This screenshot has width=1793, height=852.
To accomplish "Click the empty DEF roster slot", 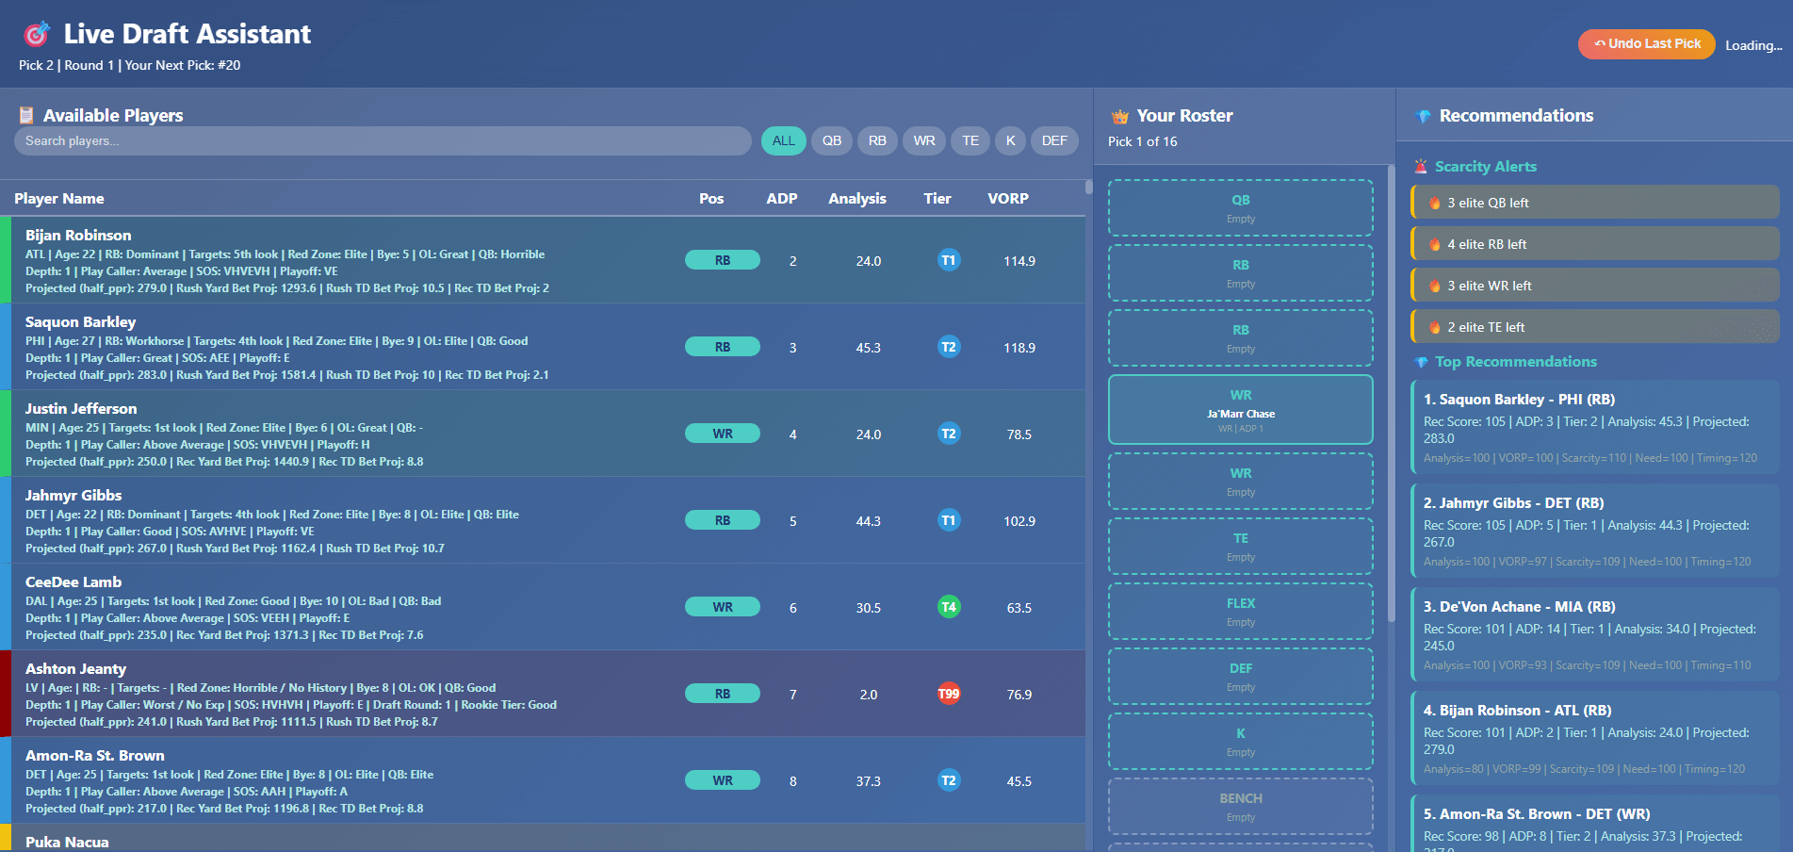I will tap(1241, 677).
